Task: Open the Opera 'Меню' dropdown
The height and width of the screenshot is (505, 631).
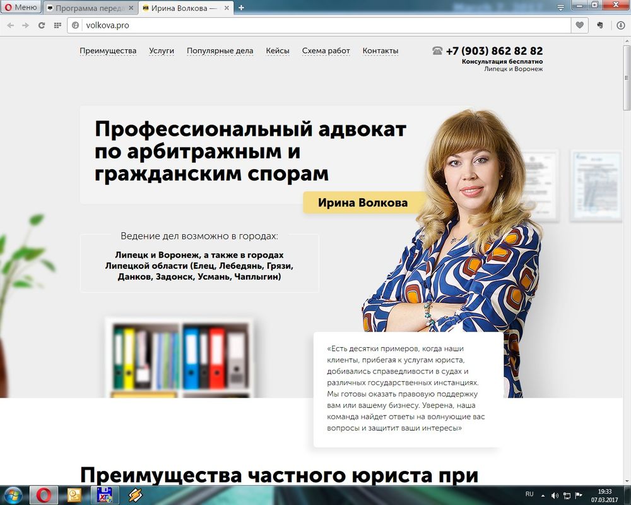Action: point(21,8)
